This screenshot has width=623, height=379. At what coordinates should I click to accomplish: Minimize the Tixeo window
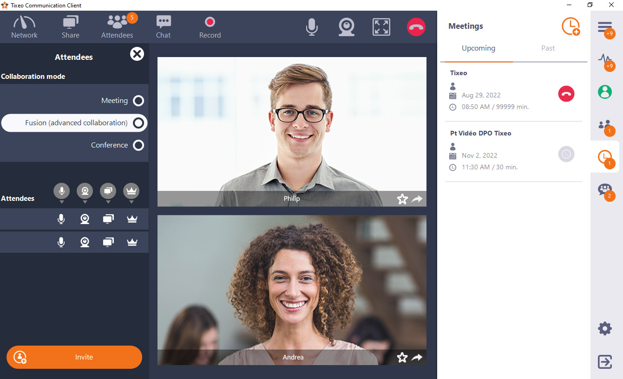[x=570, y=5]
